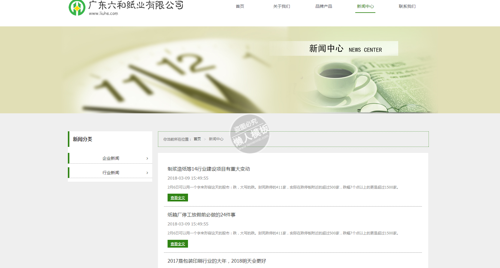Click the chevron arrow beside 企业新闻
The height and width of the screenshot is (268, 500).
(x=147, y=158)
